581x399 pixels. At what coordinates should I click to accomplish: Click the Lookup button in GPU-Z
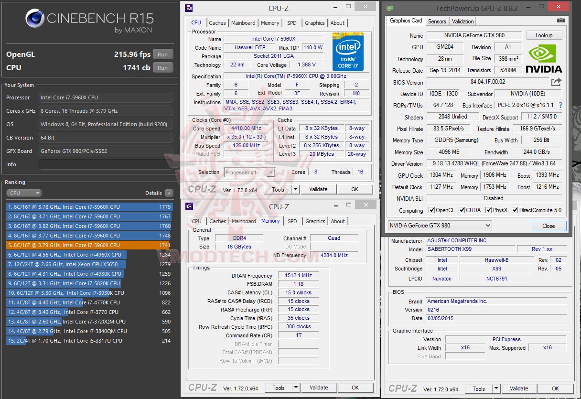[x=544, y=35]
